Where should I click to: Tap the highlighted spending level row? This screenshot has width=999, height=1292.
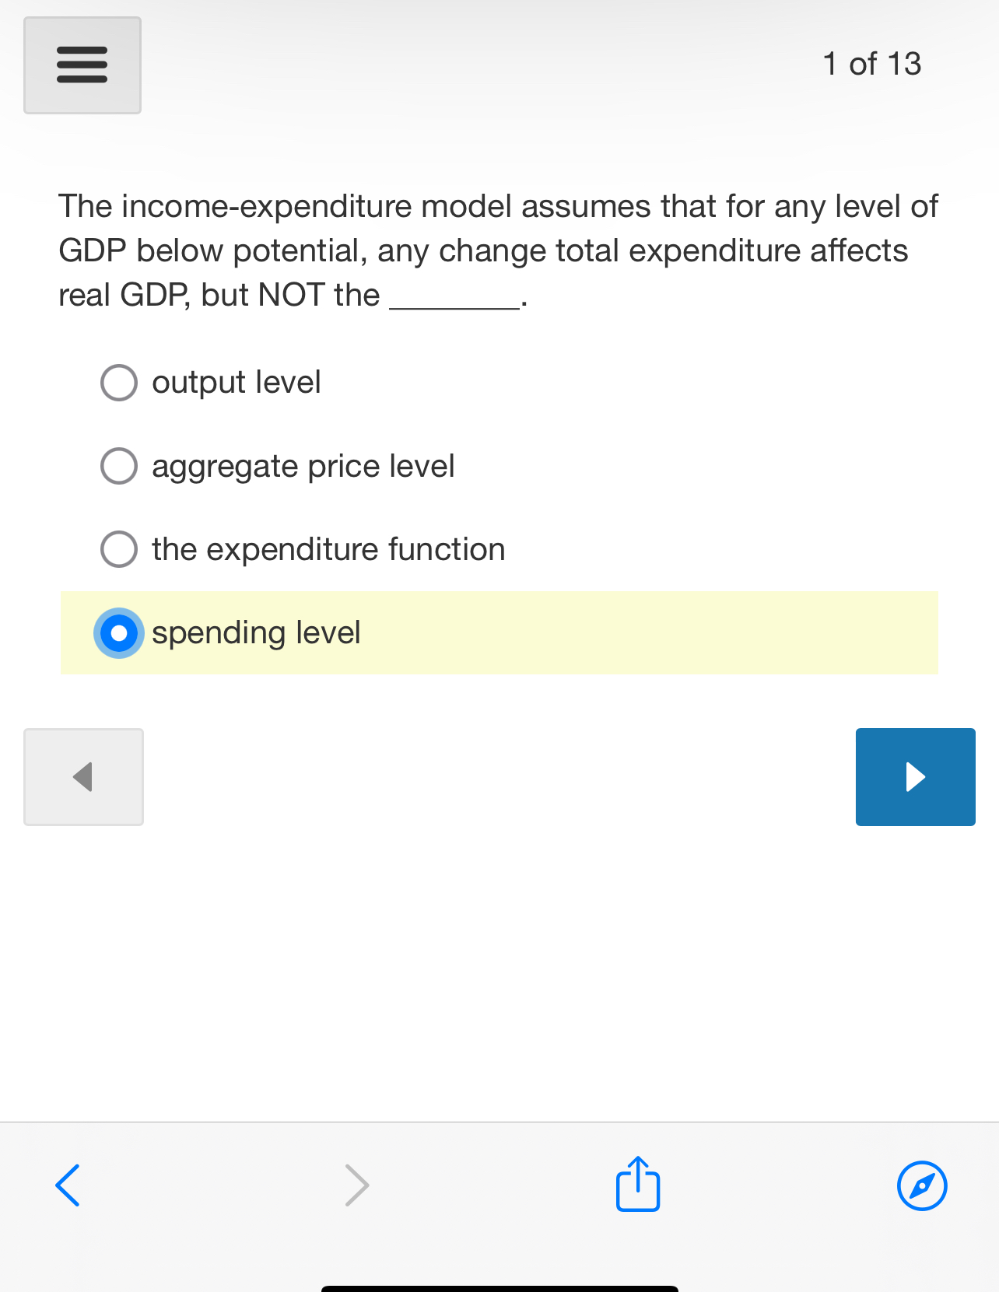click(257, 632)
